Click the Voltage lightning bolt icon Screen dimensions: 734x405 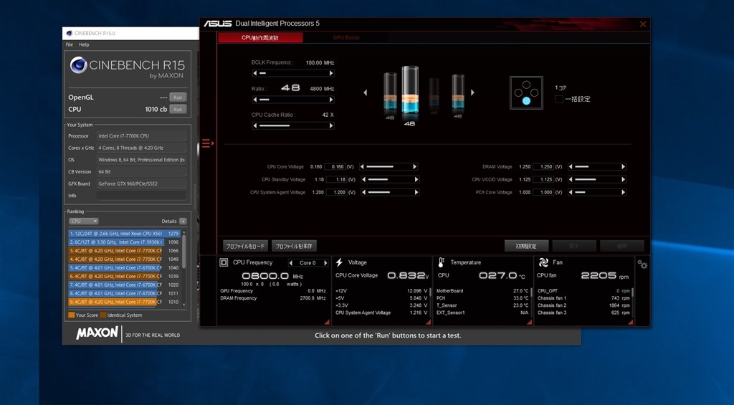(x=339, y=262)
